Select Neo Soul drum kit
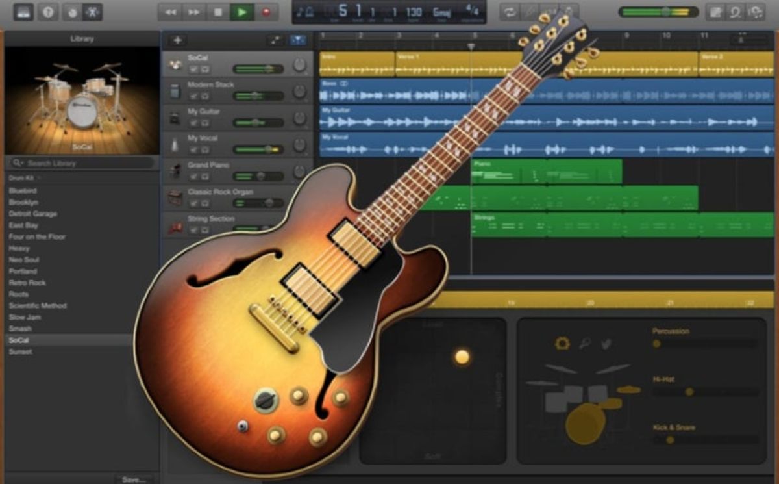This screenshot has height=484, width=779. [24, 260]
